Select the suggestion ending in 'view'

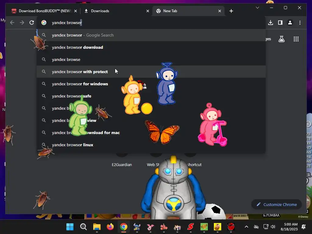151,120
